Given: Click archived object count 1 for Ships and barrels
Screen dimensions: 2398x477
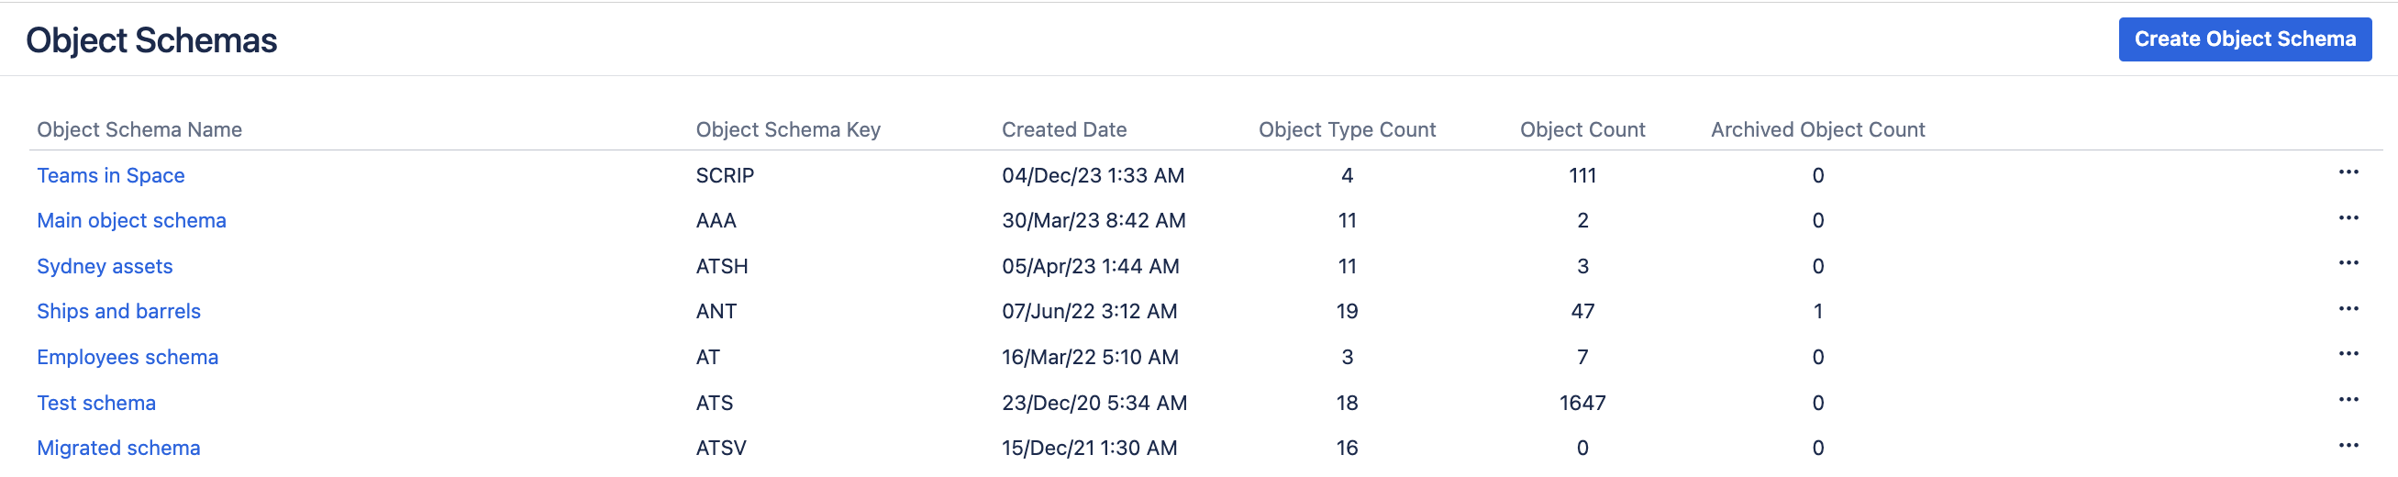Looking at the screenshot, I should pyautogui.click(x=1817, y=311).
